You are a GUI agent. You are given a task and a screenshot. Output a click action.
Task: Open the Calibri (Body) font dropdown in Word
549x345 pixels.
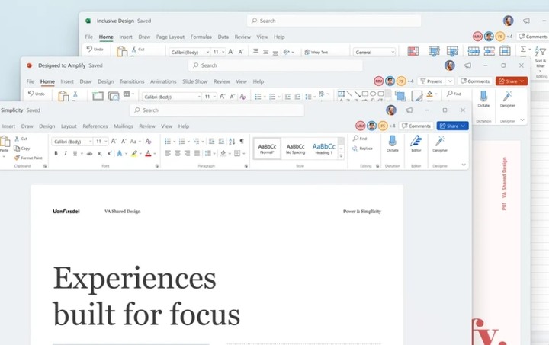(90, 142)
